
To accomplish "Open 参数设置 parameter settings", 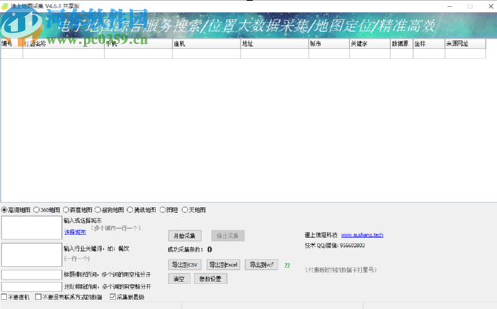I will tap(210, 279).
